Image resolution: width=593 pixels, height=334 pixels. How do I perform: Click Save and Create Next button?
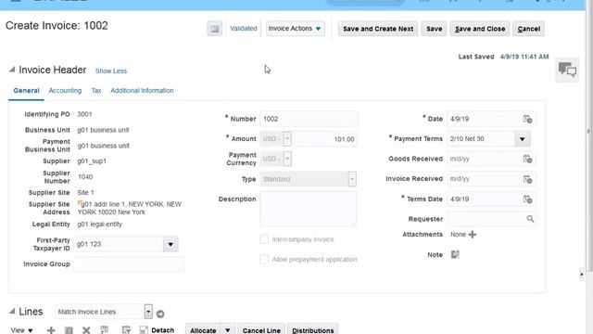click(378, 29)
